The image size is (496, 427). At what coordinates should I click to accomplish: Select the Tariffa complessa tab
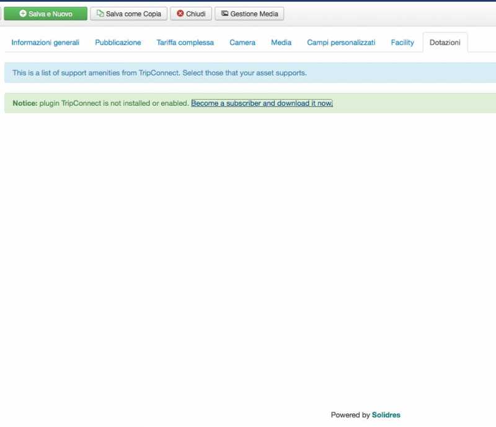pos(185,43)
